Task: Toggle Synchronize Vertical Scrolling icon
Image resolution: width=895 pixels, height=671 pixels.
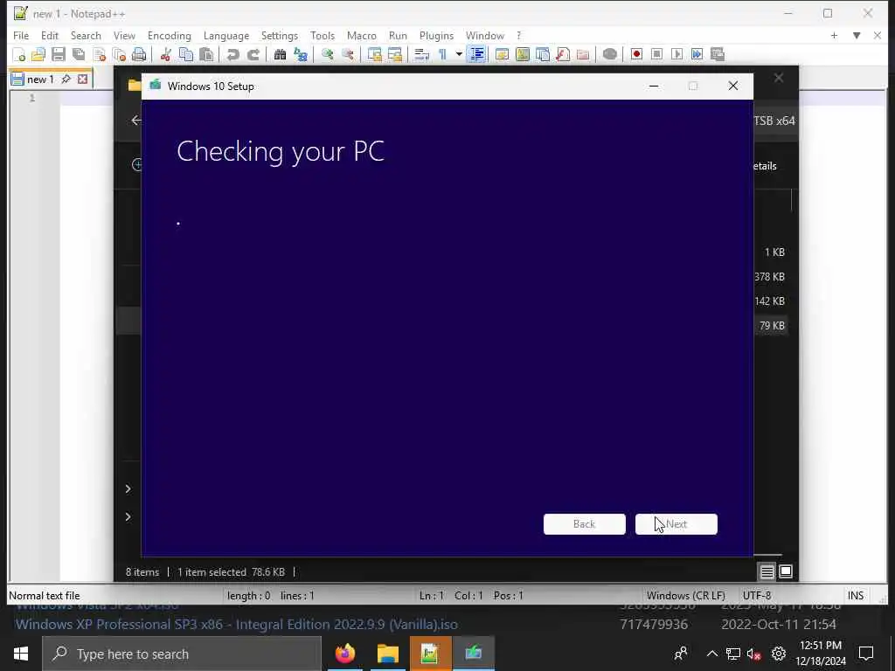Action: 374,55
